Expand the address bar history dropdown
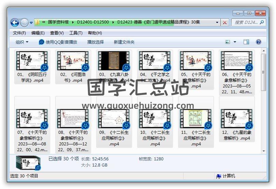276x189 pixels. click(217, 22)
